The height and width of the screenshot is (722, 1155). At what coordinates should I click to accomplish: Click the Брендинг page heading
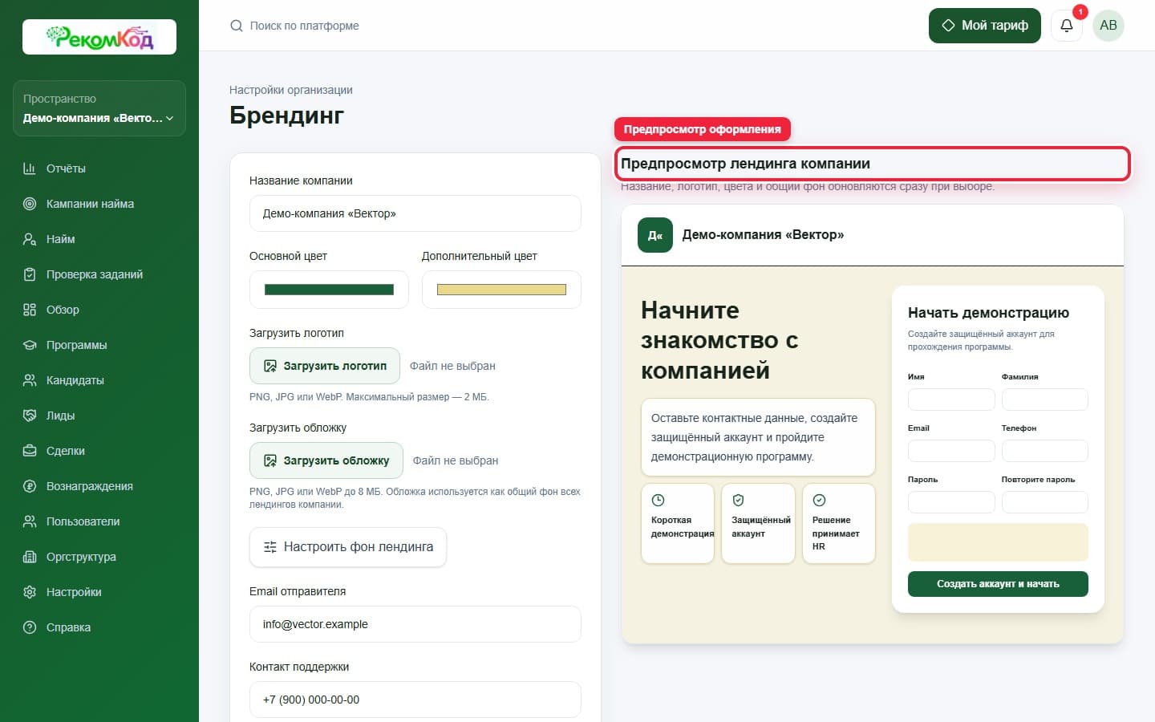[286, 116]
